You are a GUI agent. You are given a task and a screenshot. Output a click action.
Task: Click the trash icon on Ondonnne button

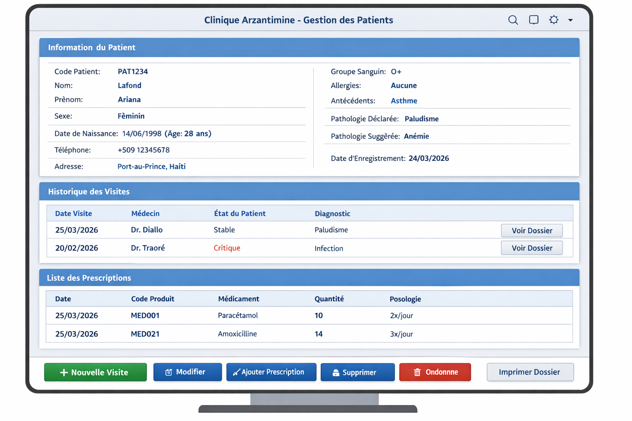(417, 372)
